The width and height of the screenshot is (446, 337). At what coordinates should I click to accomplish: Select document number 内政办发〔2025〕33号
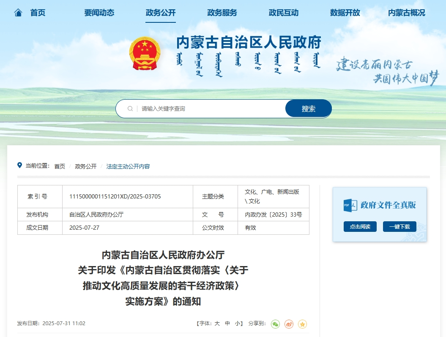[274, 215]
